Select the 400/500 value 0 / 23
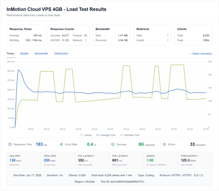The height and width of the screenshot is (191, 219). coord(65,40)
